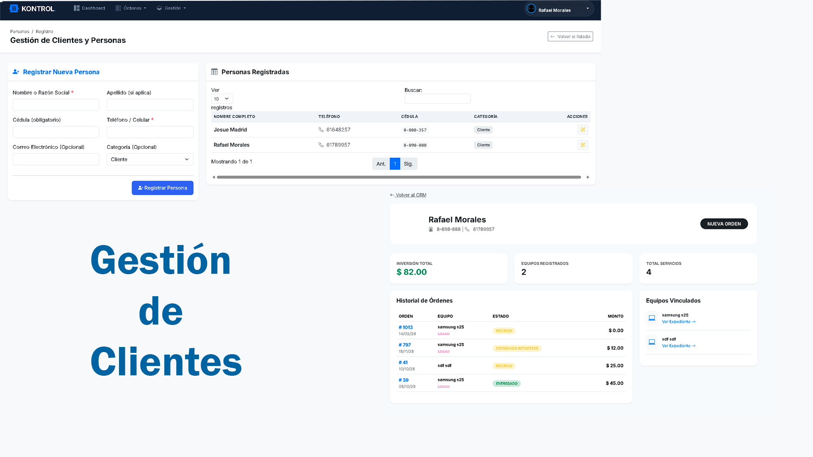This screenshot has width=813, height=457.
Task: Go to Dashboard in navbar
Action: pos(89,8)
